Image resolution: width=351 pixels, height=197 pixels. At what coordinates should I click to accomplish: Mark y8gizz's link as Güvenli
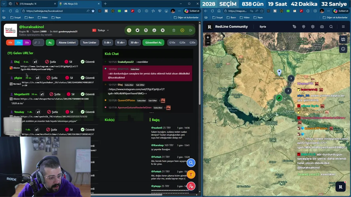click(x=87, y=78)
